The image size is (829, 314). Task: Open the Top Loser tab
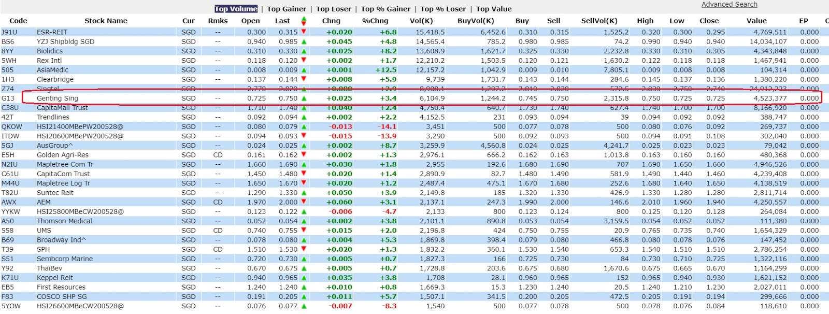coord(334,9)
